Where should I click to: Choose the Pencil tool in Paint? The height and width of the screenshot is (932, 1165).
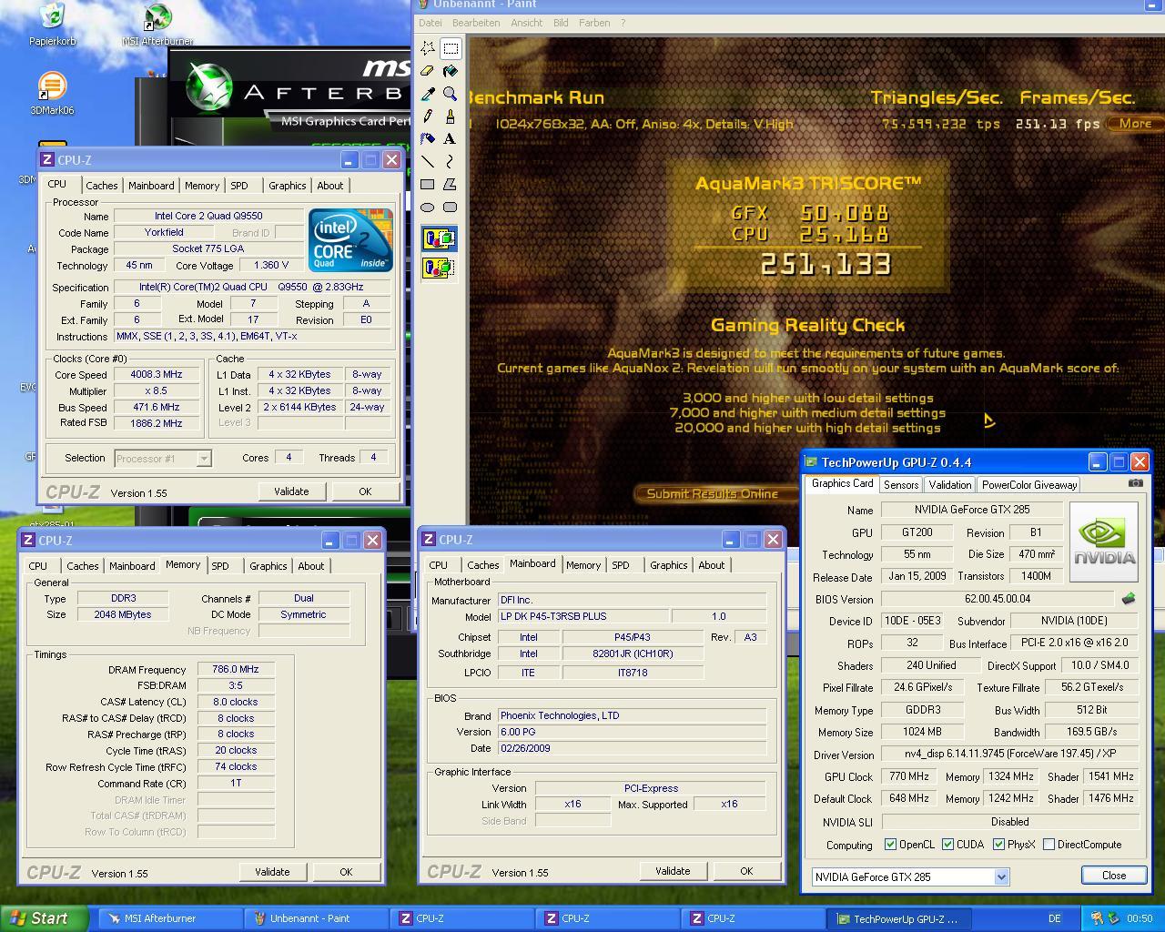(428, 116)
